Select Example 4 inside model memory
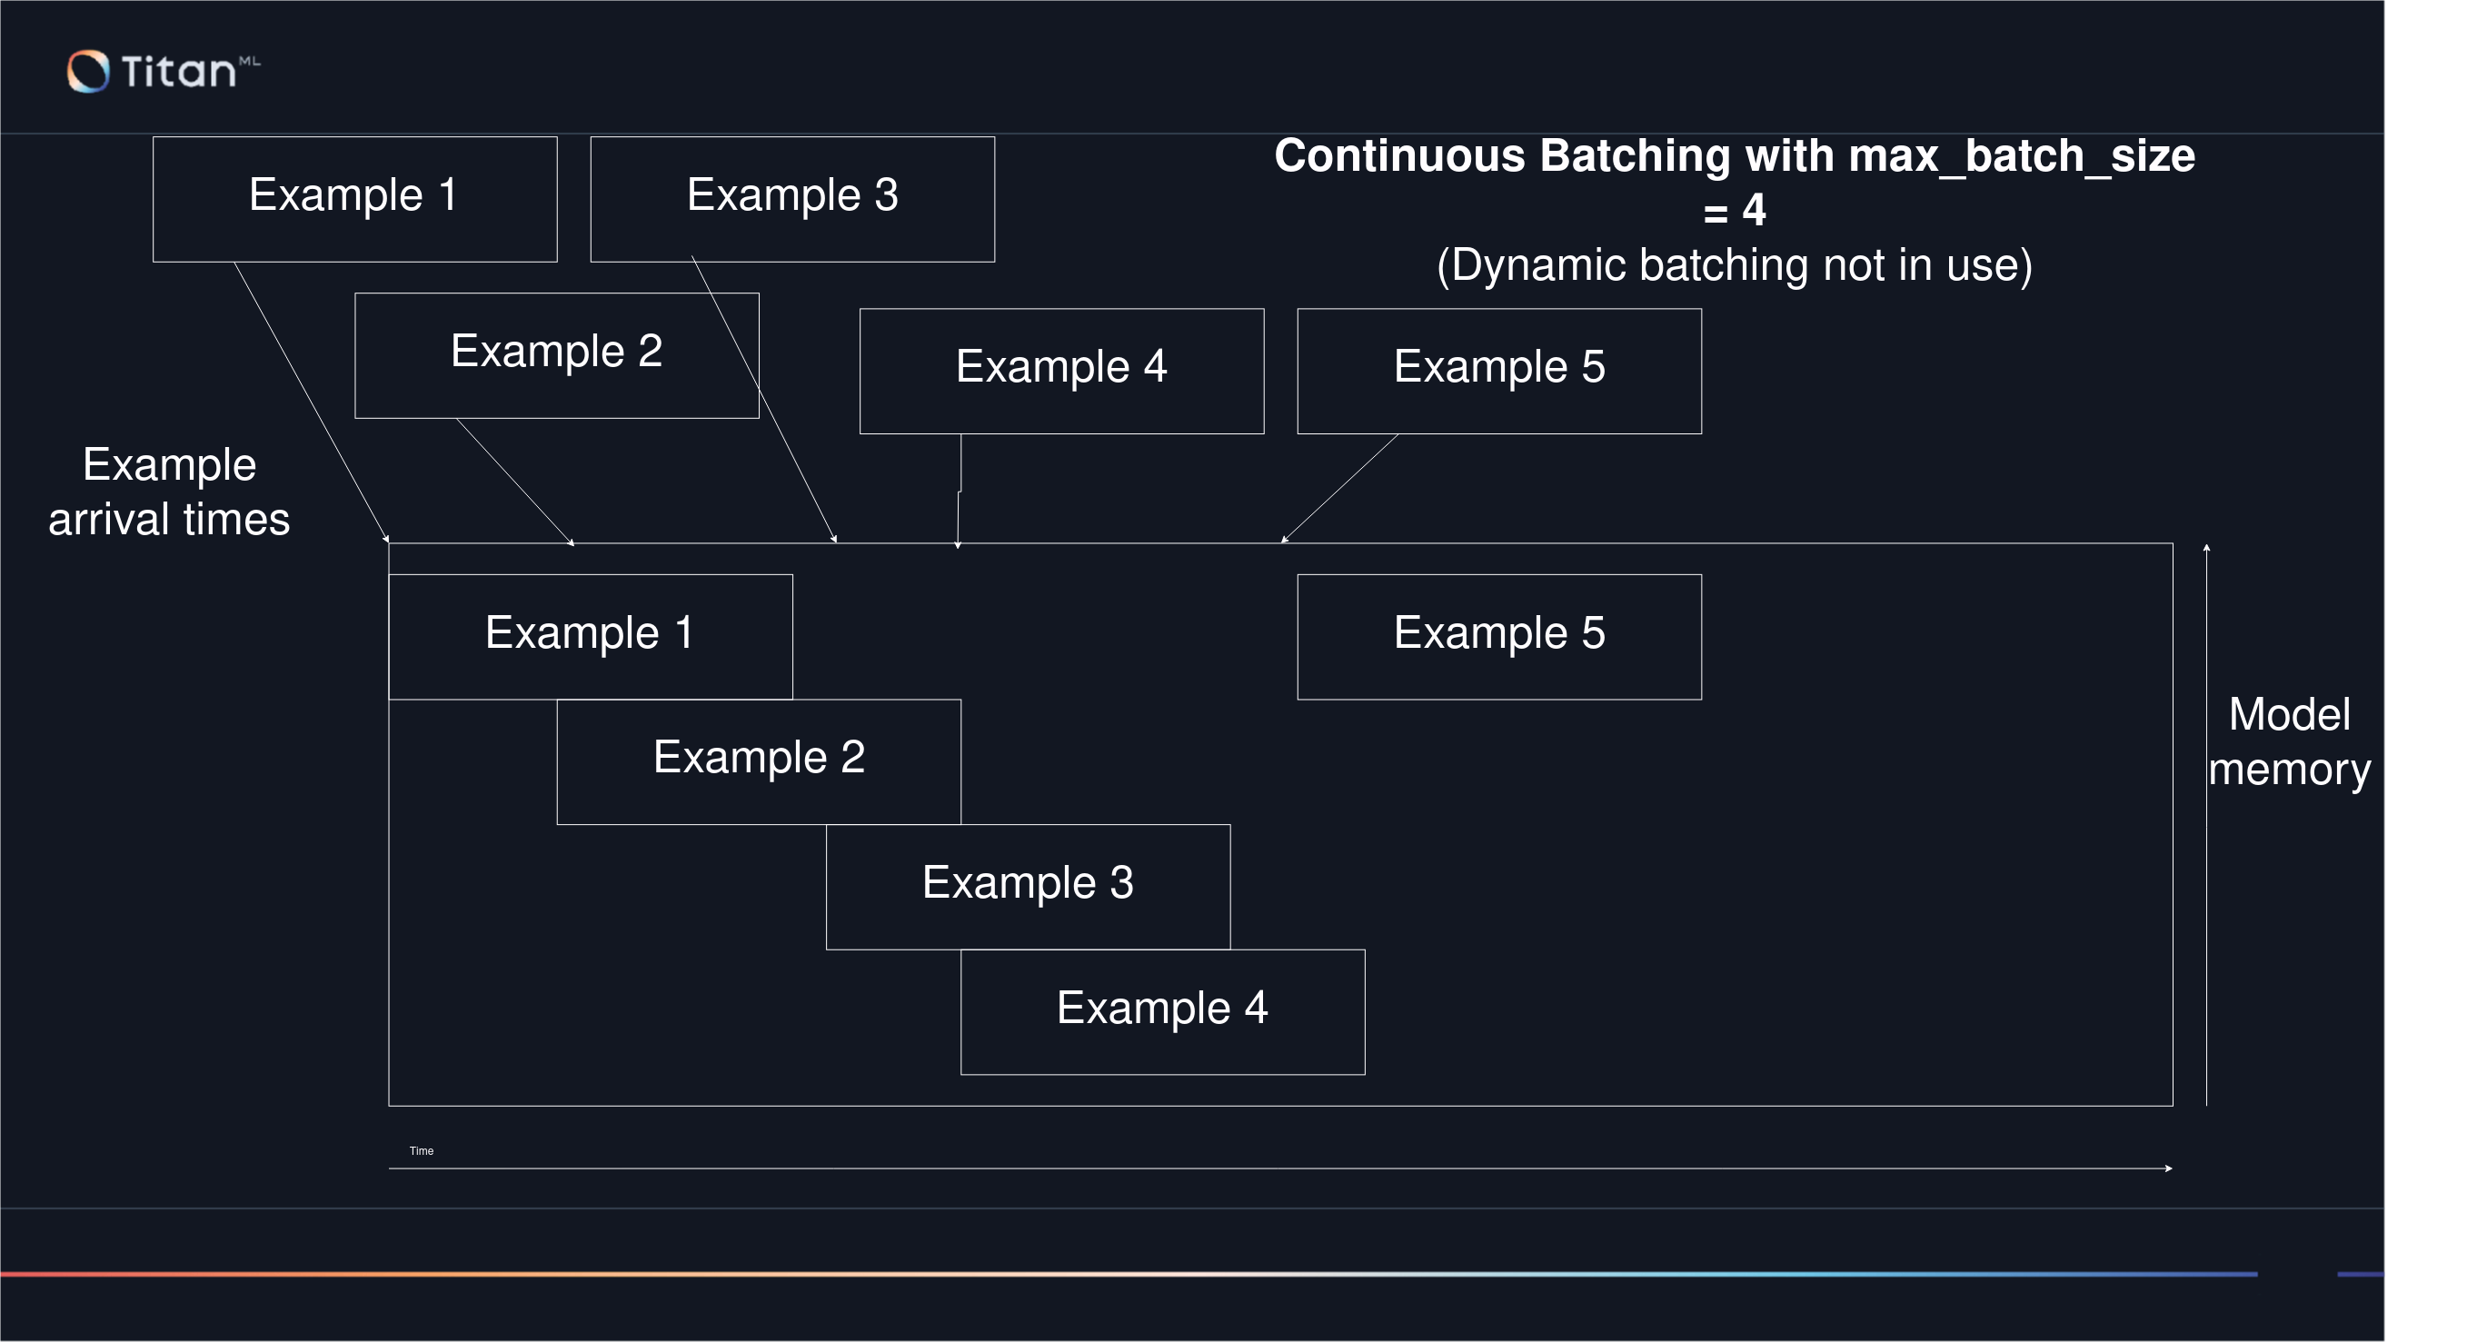Screen dimensions: 2467x1342 point(1161,1011)
